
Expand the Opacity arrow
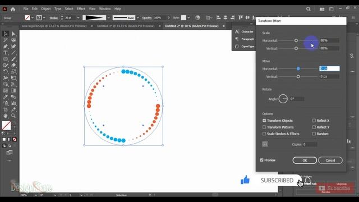(x=169, y=17)
